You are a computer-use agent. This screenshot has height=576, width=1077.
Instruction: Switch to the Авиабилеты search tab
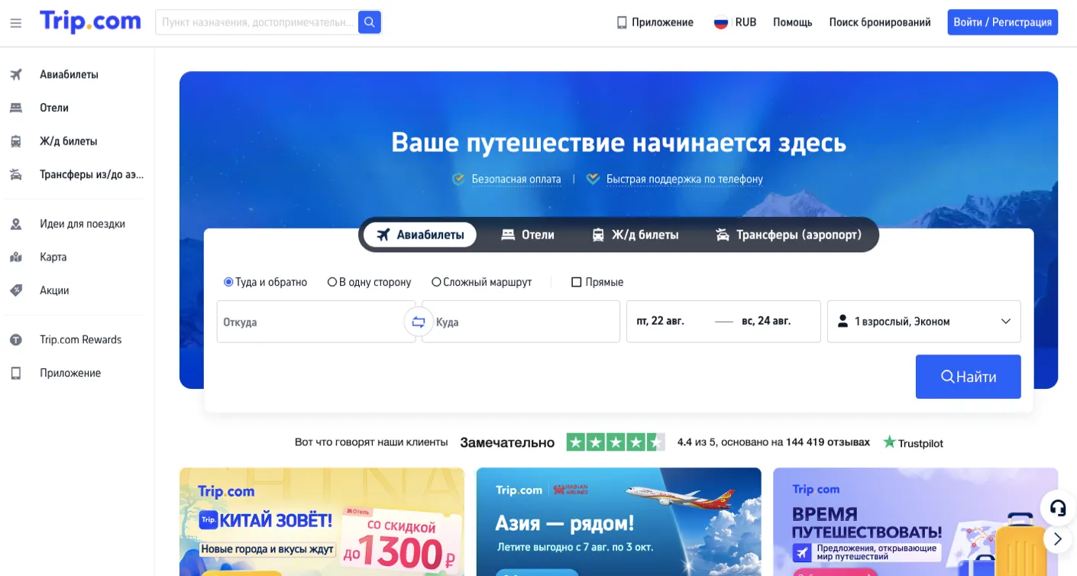[420, 235]
